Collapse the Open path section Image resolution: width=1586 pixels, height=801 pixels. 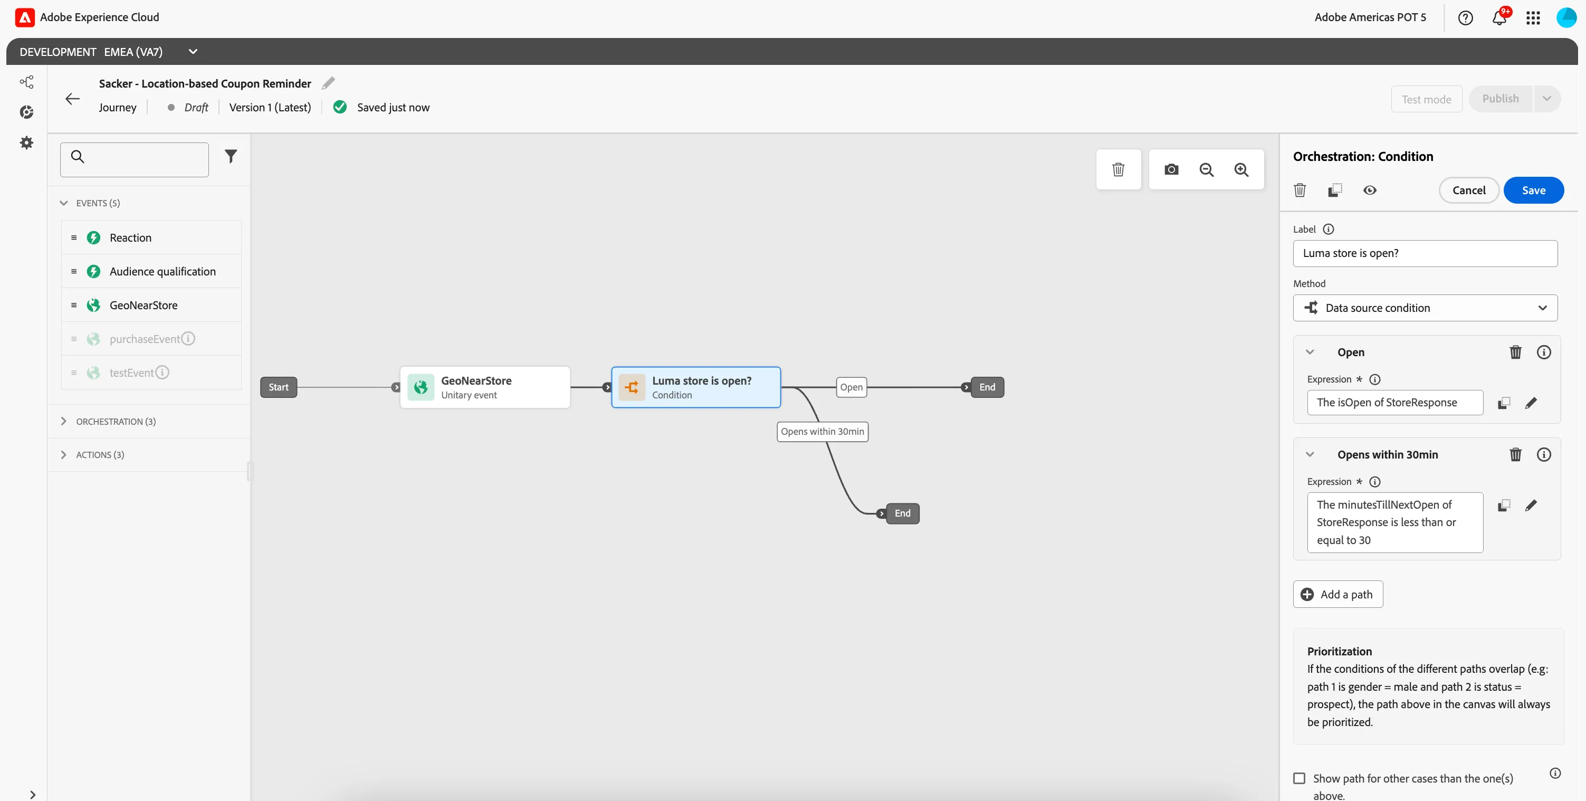(1310, 352)
